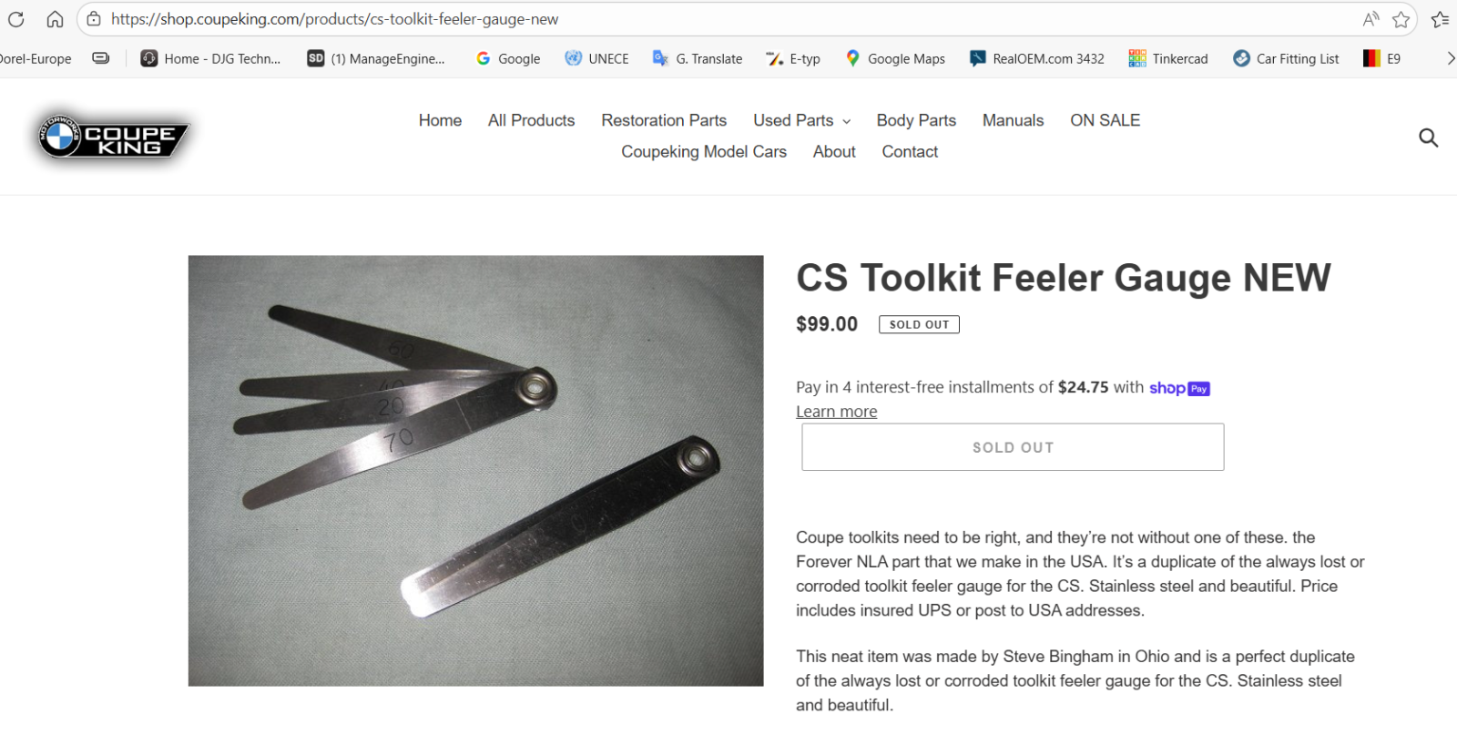Open the favorites list icon
The height and width of the screenshot is (735, 1457).
(1440, 19)
